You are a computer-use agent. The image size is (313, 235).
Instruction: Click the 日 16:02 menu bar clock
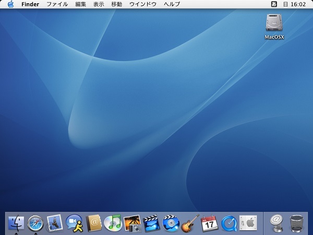coord(294,4)
